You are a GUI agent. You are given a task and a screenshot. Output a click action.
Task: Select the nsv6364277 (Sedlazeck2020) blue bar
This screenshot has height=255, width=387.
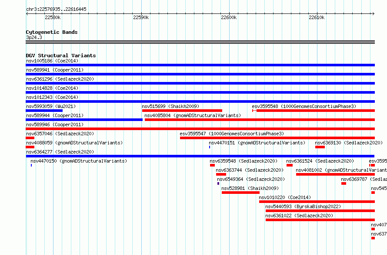coord(200,156)
